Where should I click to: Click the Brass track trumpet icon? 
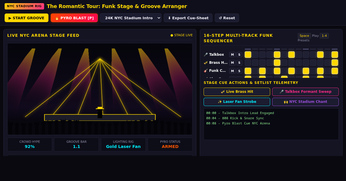pos(206,63)
